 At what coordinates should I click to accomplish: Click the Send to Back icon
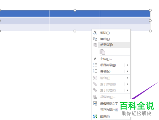95,90
